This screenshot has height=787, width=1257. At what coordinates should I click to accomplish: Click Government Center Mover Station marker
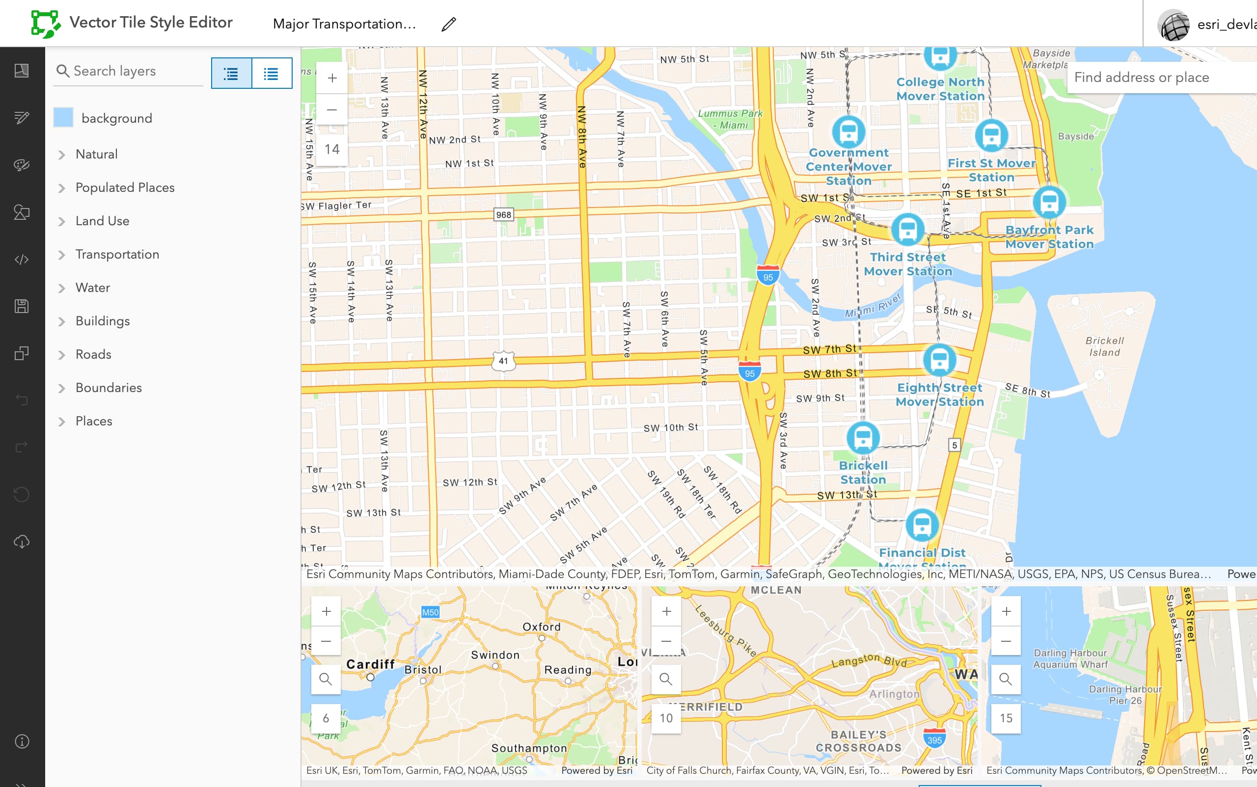(848, 131)
